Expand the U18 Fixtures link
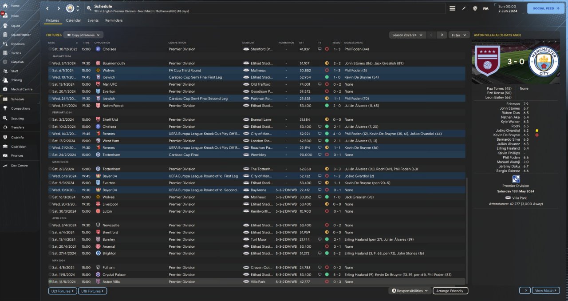The height and width of the screenshot is (301, 568). [92, 291]
